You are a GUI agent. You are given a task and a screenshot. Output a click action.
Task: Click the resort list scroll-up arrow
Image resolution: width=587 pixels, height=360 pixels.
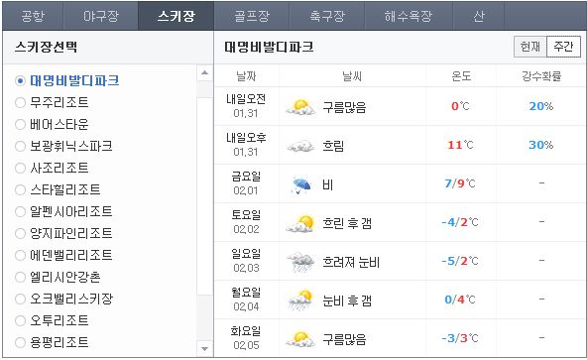(204, 72)
